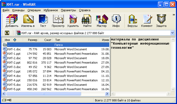Sort files by the Сжат column header
Screen dimensions: 177x104
[46, 40]
